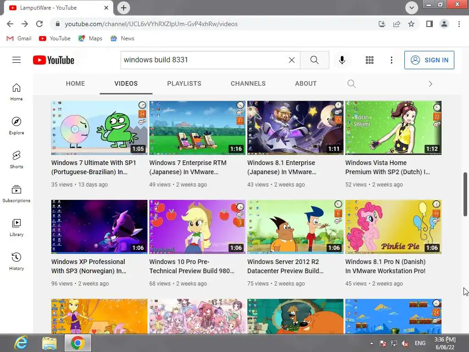Open the YouTube hamburger guide menu
This screenshot has width=469, height=352.
pyautogui.click(x=16, y=60)
